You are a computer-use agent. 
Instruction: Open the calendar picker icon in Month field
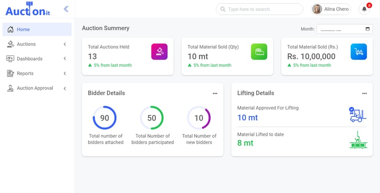pyautogui.click(x=368, y=29)
